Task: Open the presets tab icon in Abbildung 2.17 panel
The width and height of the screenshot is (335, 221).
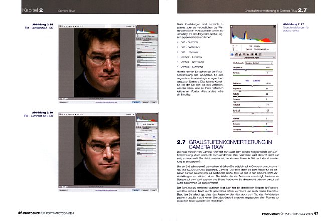Action: 260,54
